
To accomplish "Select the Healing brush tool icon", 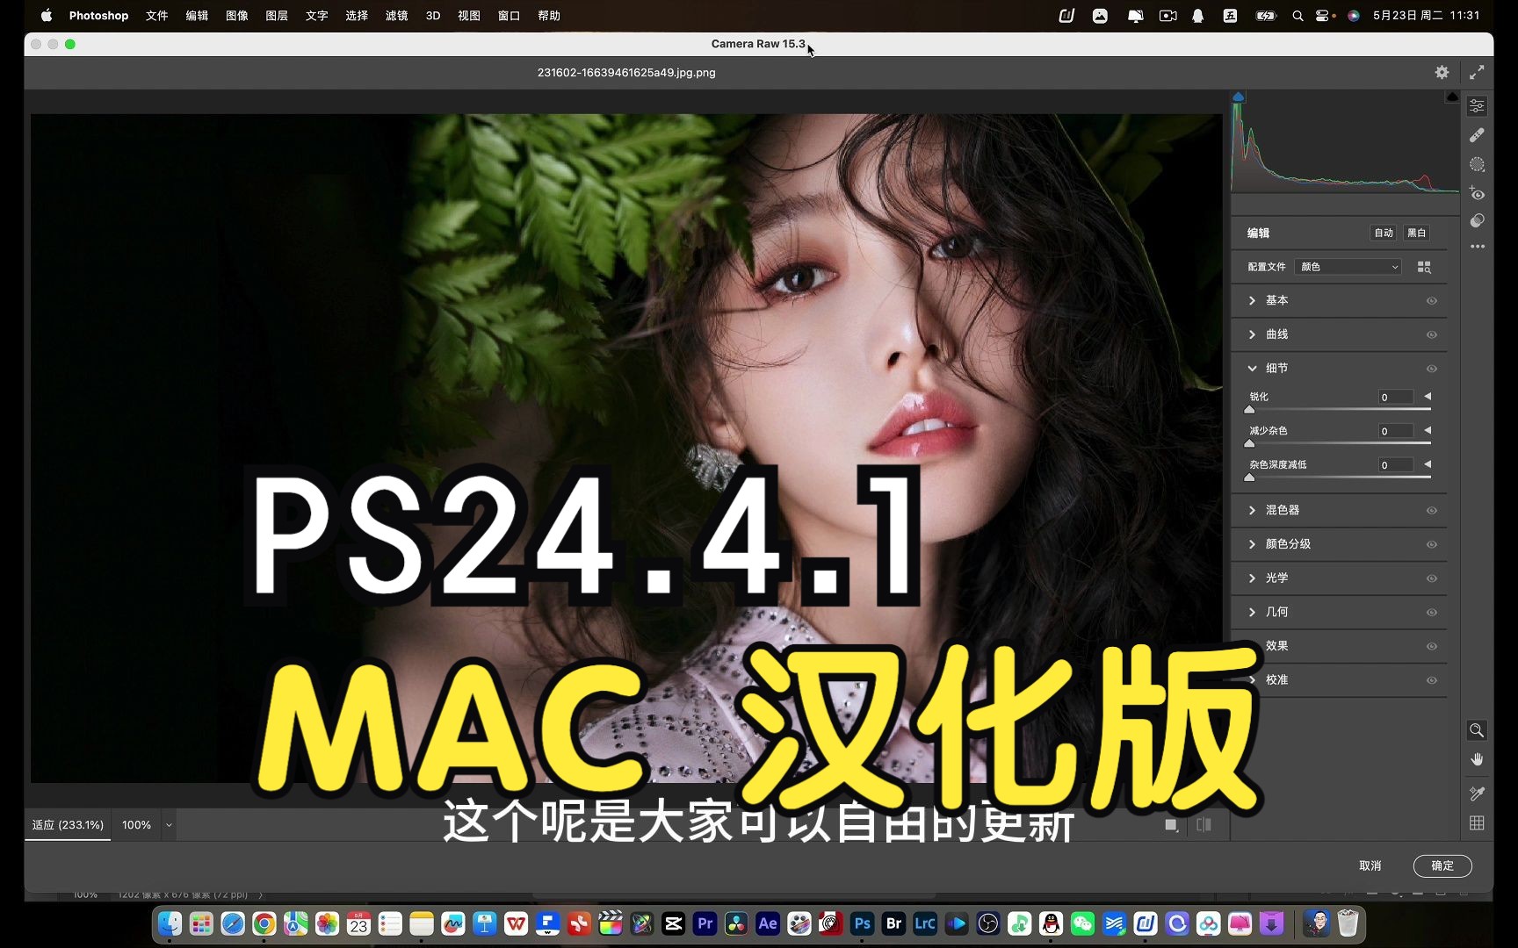I will coord(1478,135).
